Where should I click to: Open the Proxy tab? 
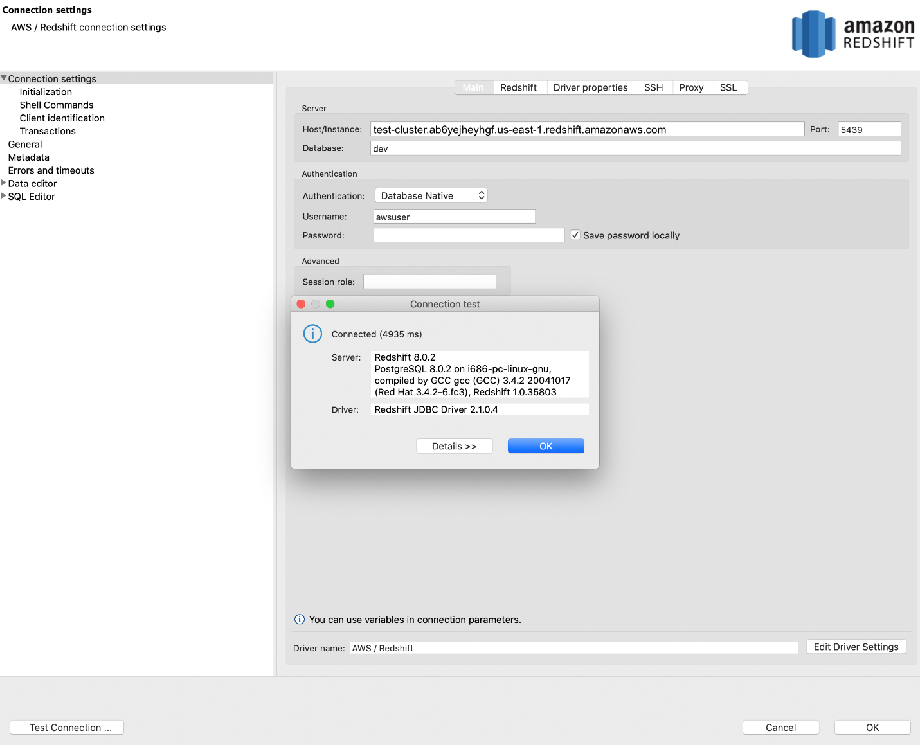(692, 87)
